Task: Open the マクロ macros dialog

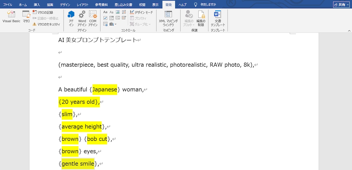Action: click(26, 17)
